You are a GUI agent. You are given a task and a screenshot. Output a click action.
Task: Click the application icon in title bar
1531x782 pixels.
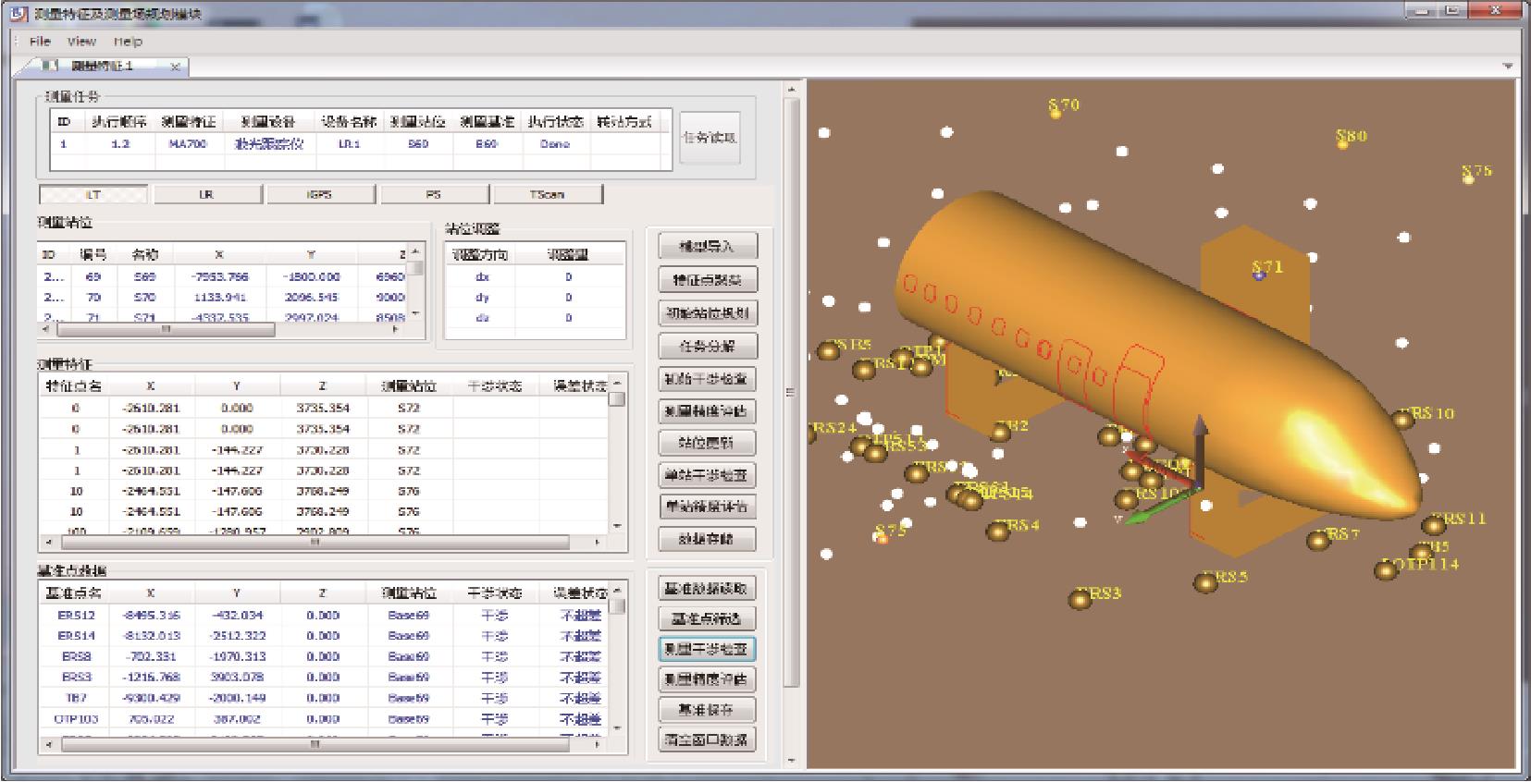tap(19, 13)
